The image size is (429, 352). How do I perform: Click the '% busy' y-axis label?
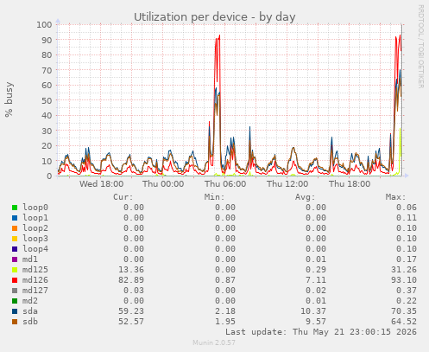9,99
